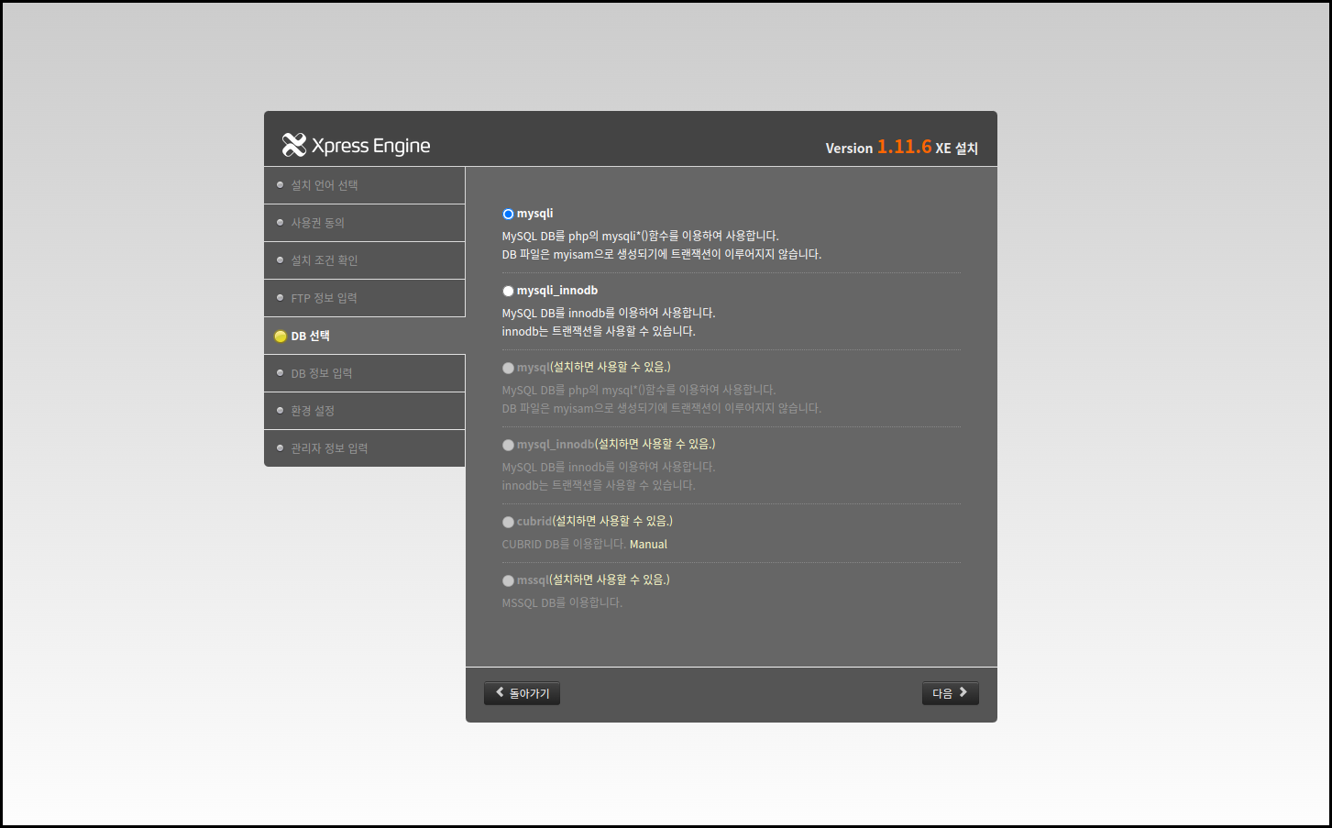
Task: Click the 설치 언어 선택 step
Action: click(365, 185)
